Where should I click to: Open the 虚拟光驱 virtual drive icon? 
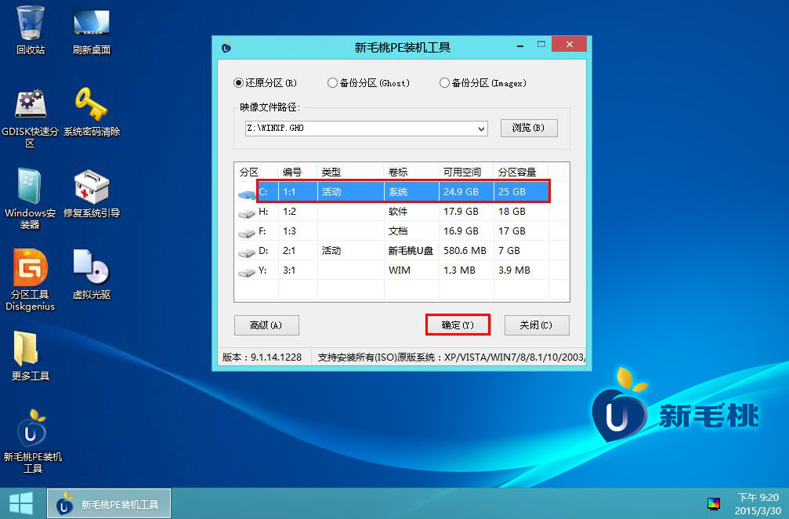click(92, 270)
